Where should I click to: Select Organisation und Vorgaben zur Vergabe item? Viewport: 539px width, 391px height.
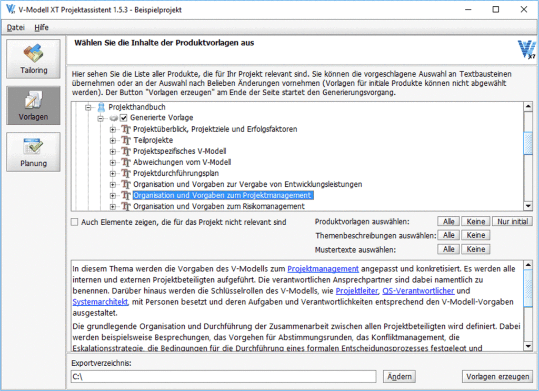pyautogui.click(x=247, y=184)
